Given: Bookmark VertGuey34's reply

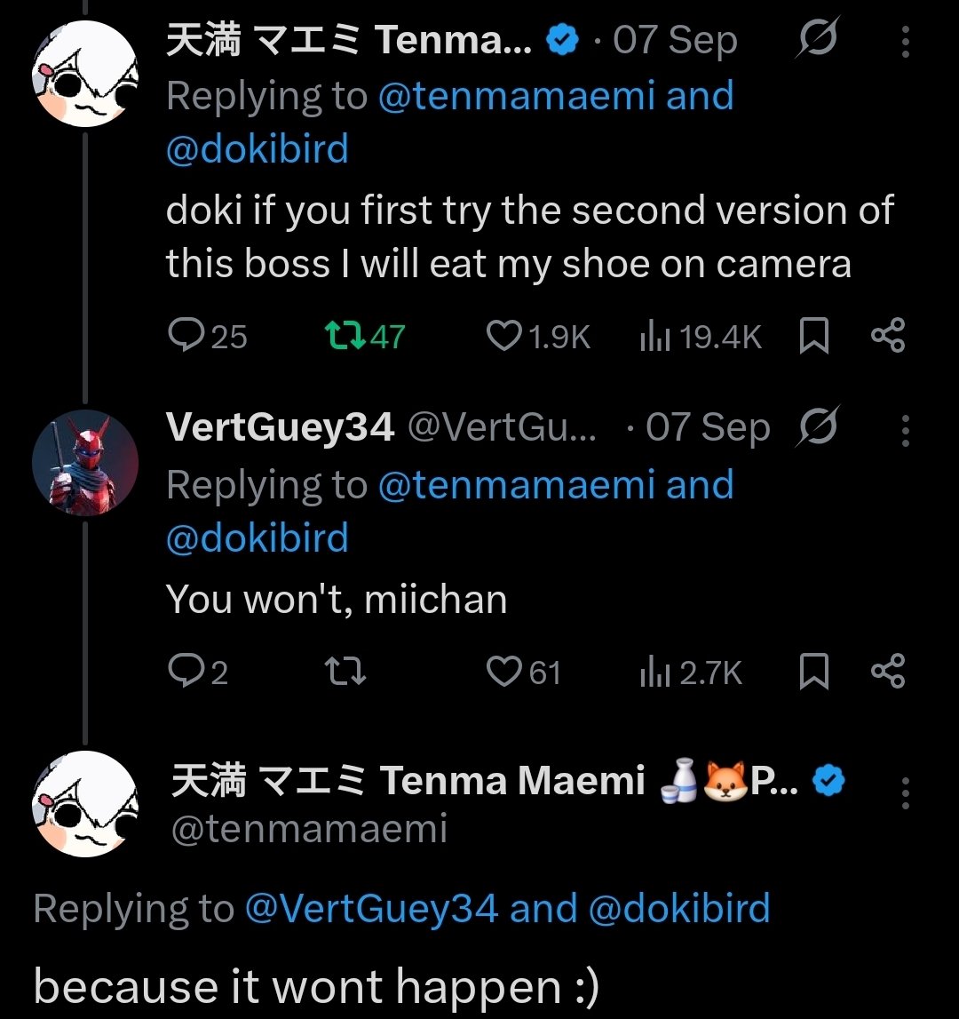Looking at the screenshot, I should 813,672.
